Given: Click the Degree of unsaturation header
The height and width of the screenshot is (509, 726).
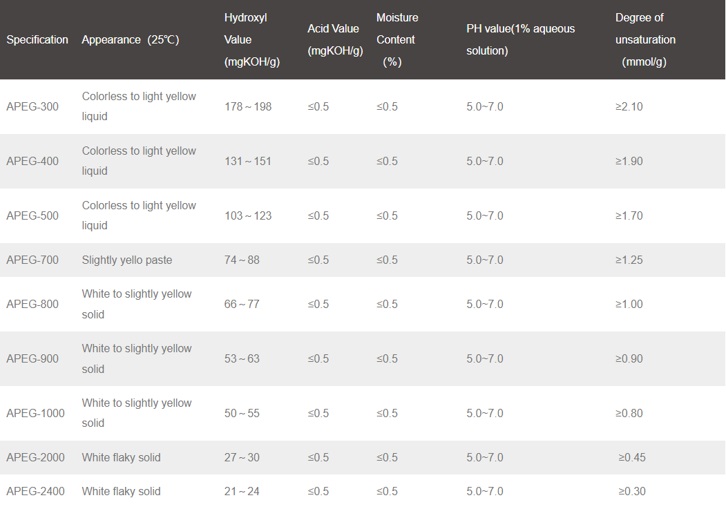Looking at the screenshot, I should pos(645,40).
